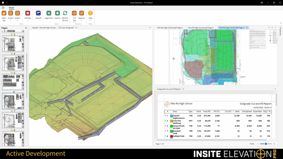The image size is (283, 159).
Task: Click the Open Job icon
Action: point(4,13)
